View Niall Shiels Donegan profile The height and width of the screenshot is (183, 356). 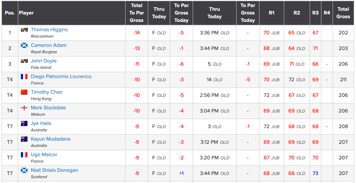(54, 170)
